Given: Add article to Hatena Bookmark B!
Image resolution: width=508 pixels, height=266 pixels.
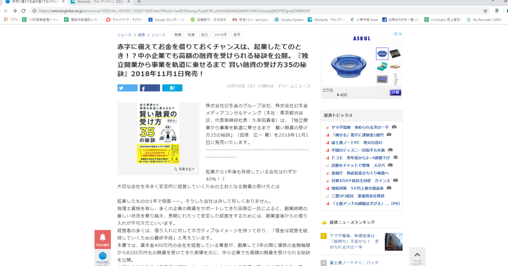Looking at the screenshot, I should click(172, 88).
